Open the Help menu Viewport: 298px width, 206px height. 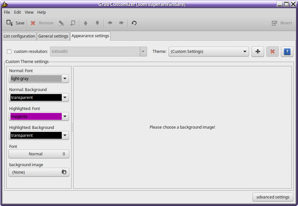point(41,12)
